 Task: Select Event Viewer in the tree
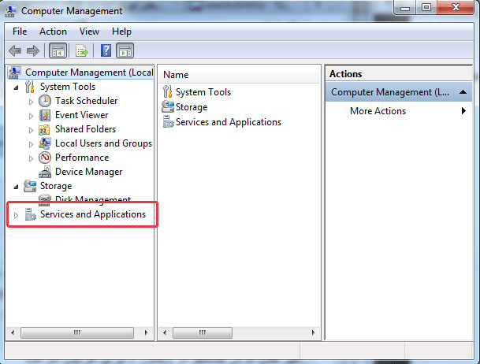[x=81, y=115]
